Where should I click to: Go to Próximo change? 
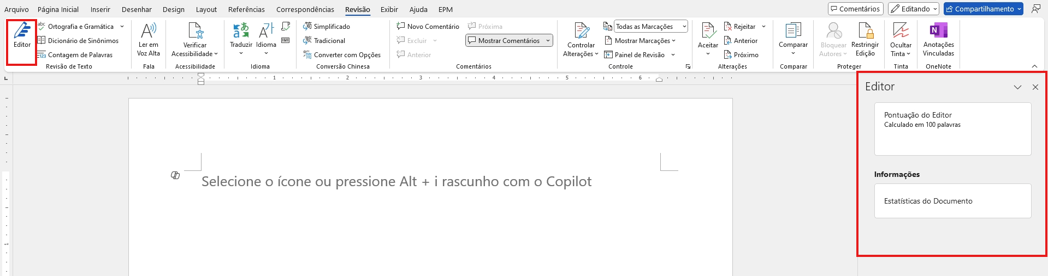point(741,54)
